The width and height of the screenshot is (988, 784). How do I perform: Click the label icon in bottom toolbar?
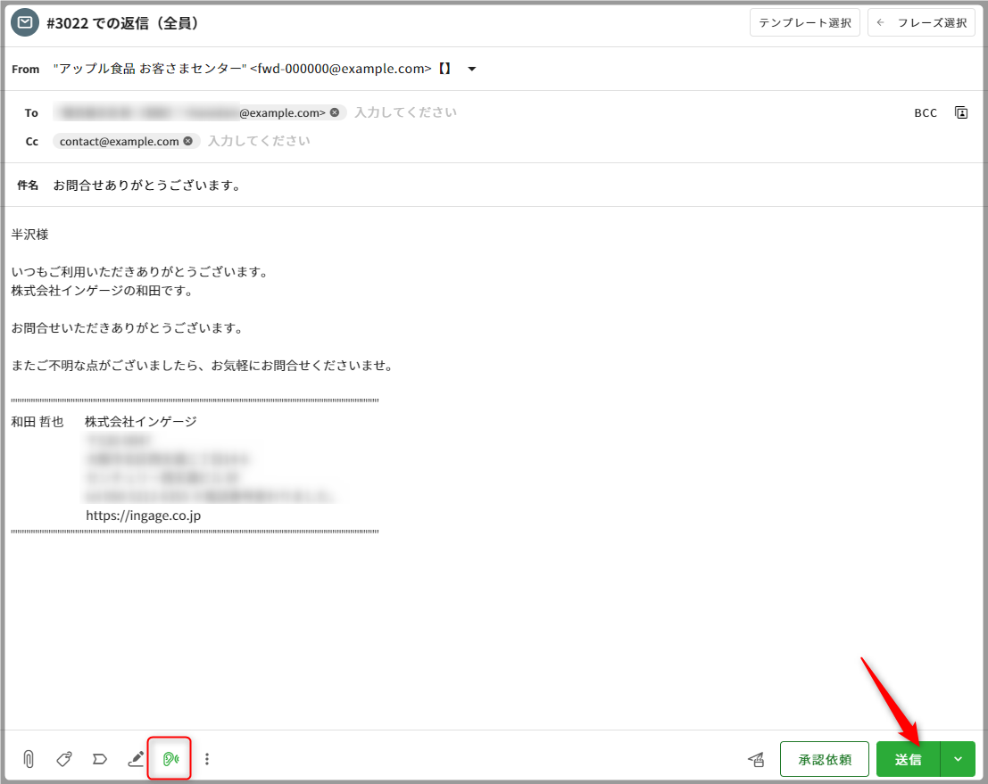click(100, 759)
